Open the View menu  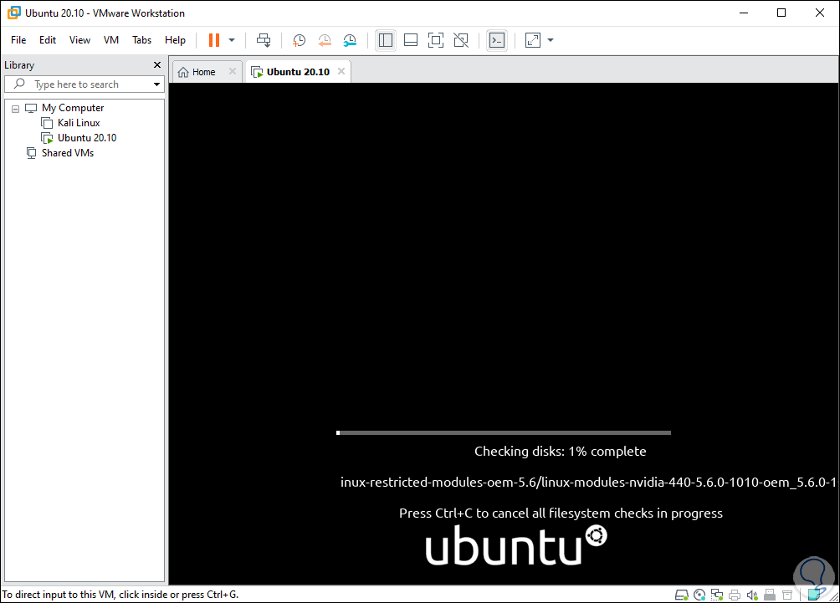[x=79, y=40]
